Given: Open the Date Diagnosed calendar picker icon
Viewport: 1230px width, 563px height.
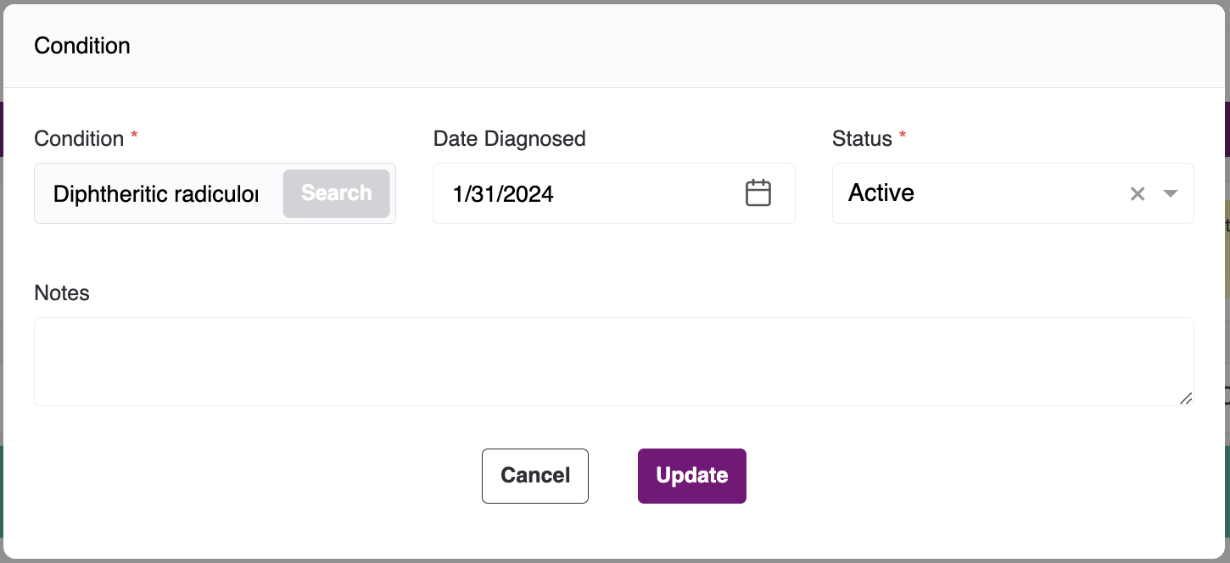Looking at the screenshot, I should 758,193.
